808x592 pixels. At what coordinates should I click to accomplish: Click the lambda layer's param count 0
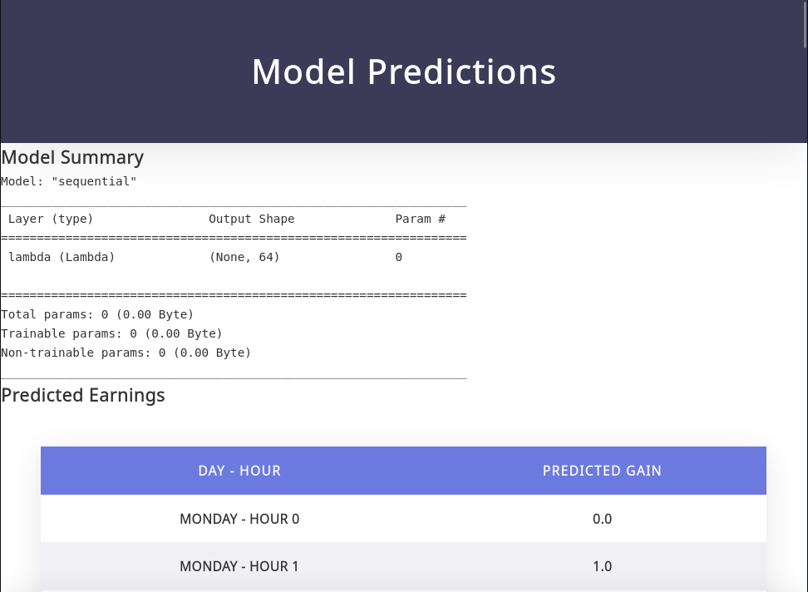(399, 258)
